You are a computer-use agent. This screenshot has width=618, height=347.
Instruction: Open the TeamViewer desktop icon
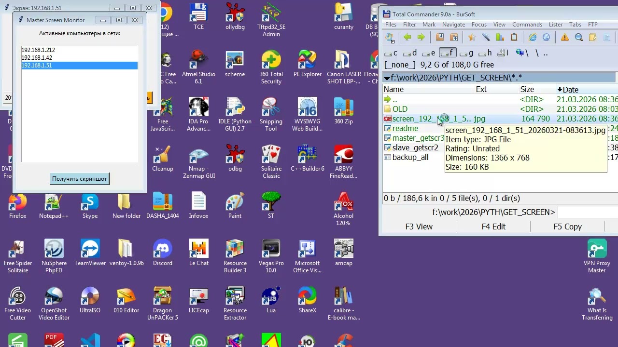click(90, 253)
